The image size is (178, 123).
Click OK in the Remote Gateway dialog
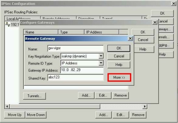pos(119,48)
